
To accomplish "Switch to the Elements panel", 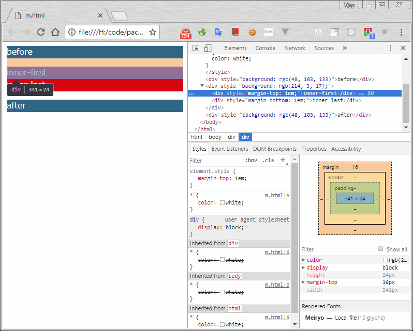I will 235,48.
